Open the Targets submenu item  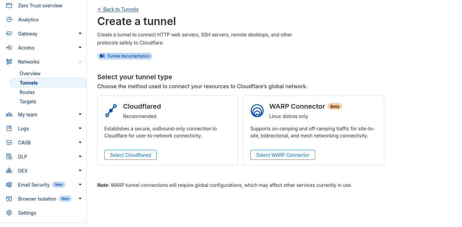(28, 102)
